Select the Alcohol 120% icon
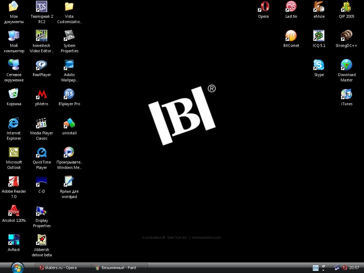This screenshot has height=273, width=364. (14, 211)
